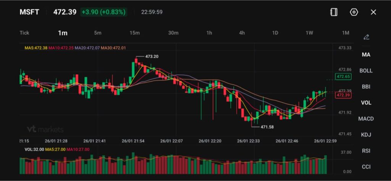Viewport: 391px width, 181px height.
Task: Select the 1M timeframe tab
Action: point(346,33)
